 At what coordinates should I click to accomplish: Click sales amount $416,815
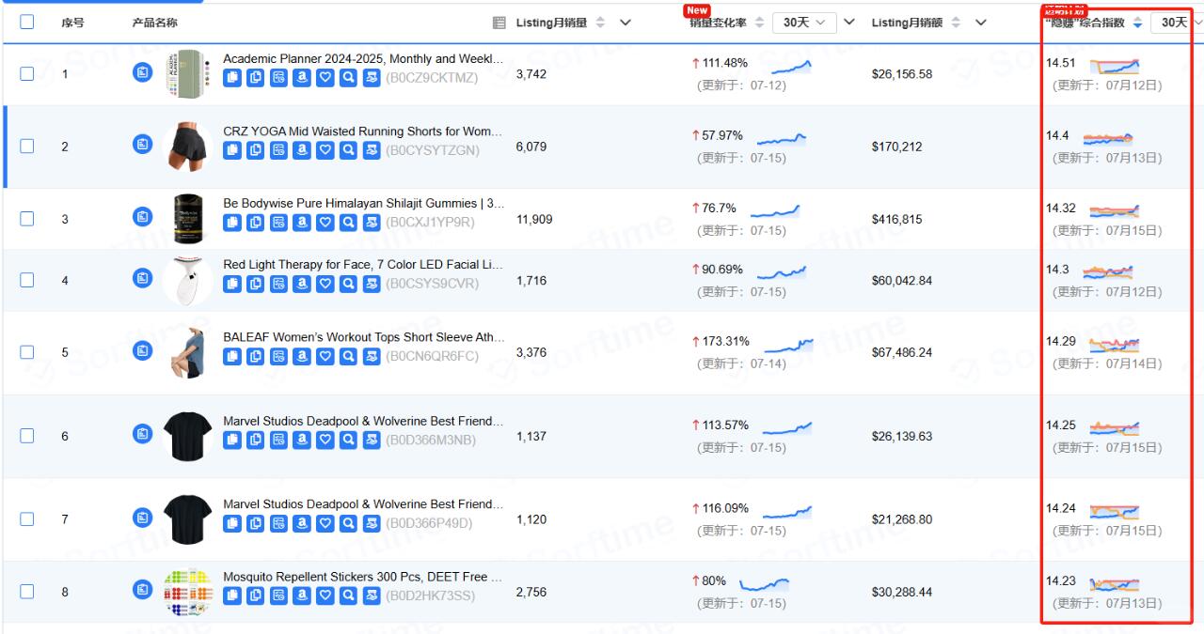(x=896, y=219)
